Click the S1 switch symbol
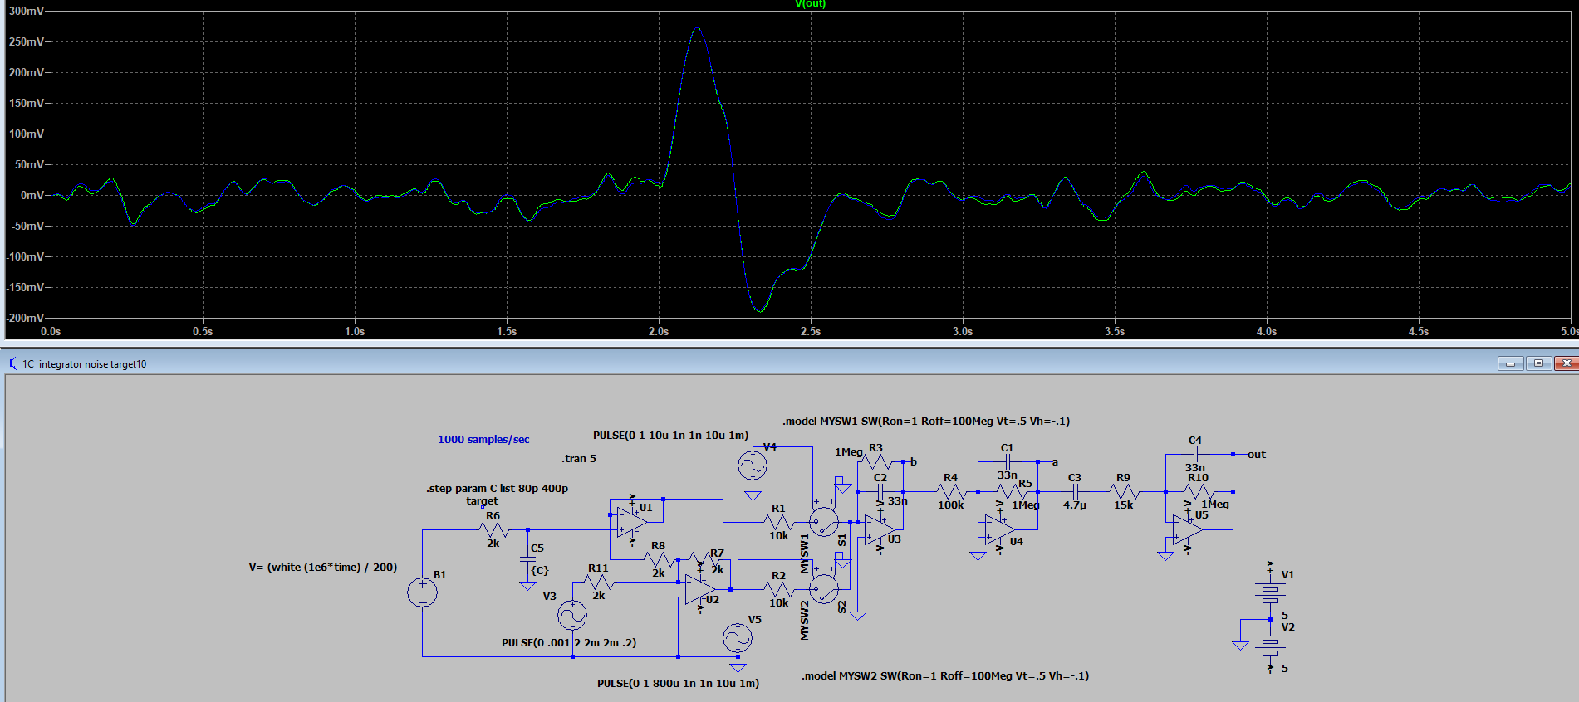The height and width of the screenshot is (702, 1579). (823, 522)
